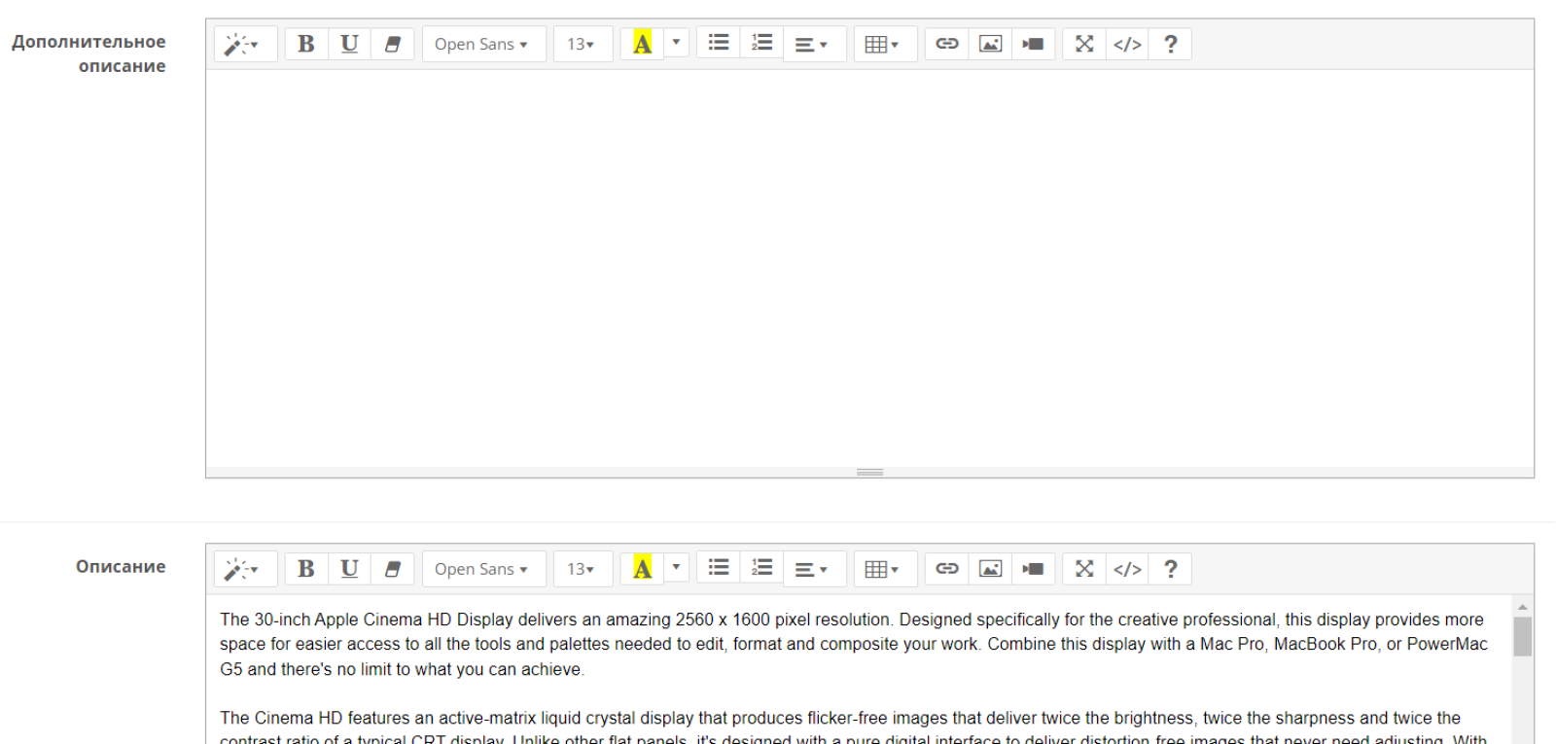The image size is (1556, 744).
Task: Apply yellow highlight color A in Дополнительное описание toolbar
Action: click(x=642, y=43)
